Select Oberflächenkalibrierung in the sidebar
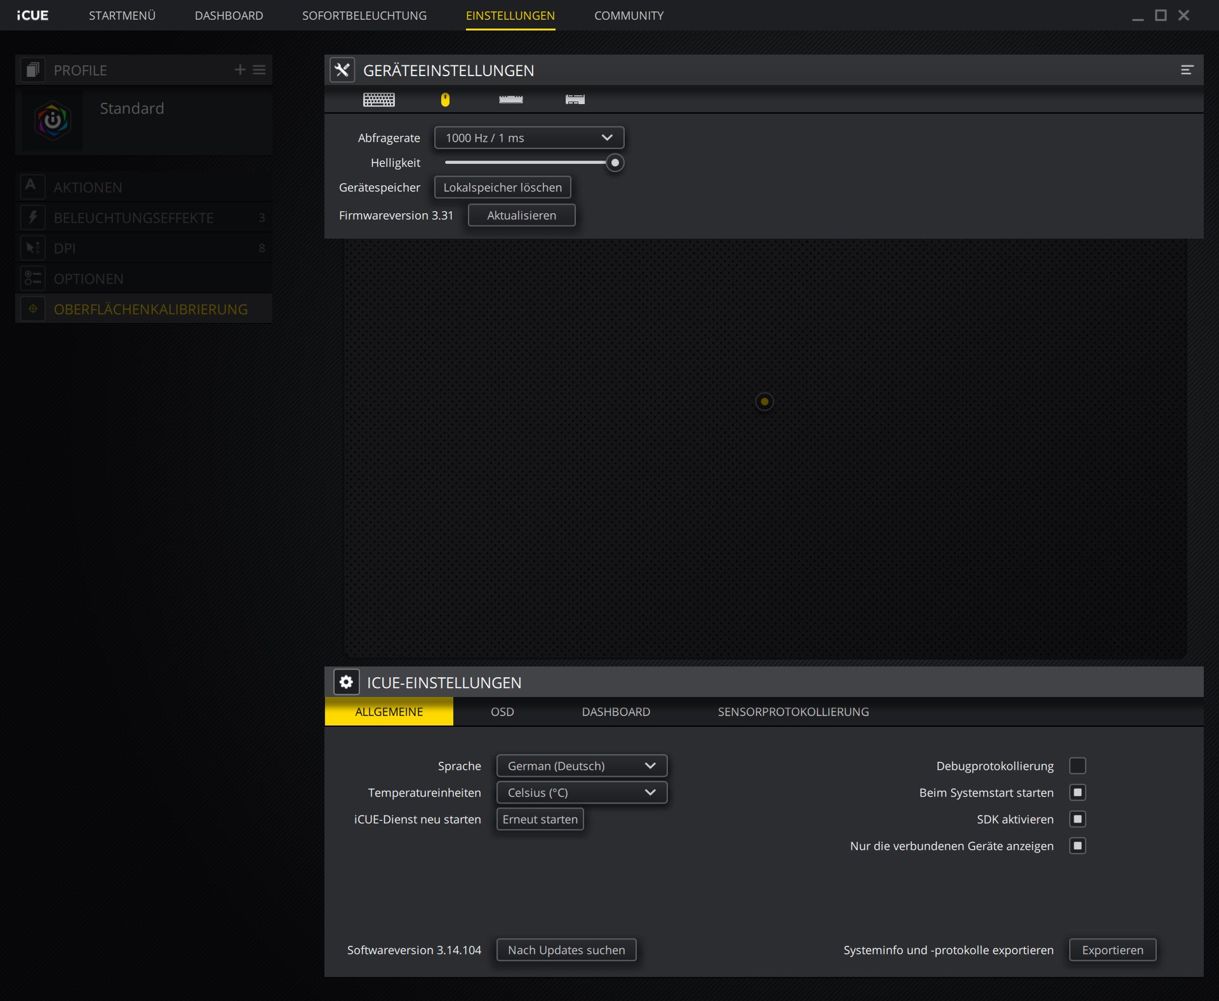This screenshot has width=1219, height=1001. click(x=144, y=309)
